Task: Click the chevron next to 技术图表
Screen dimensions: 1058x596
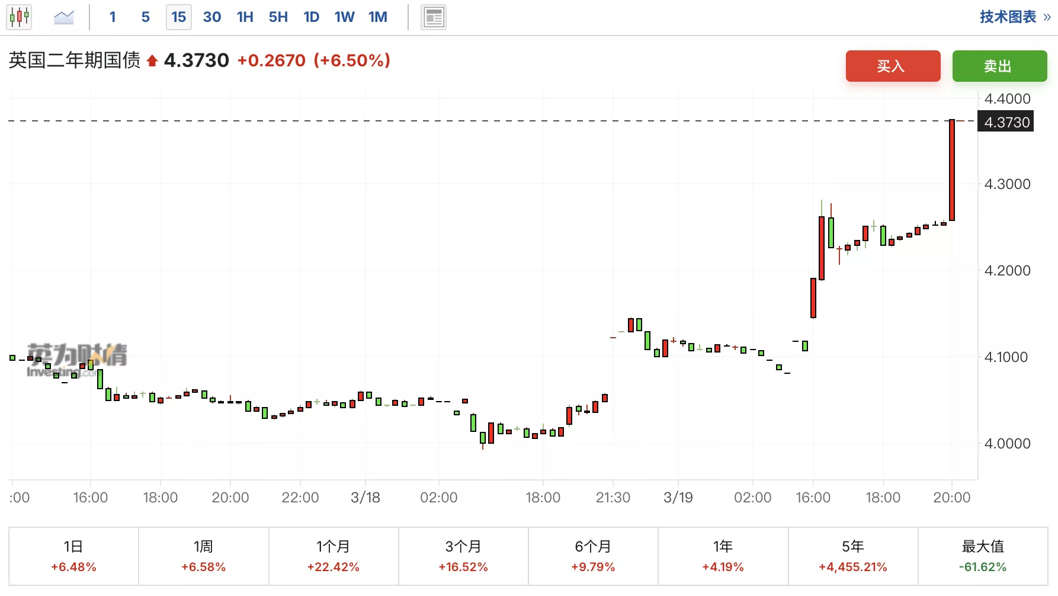Action: pos(1047,17)
